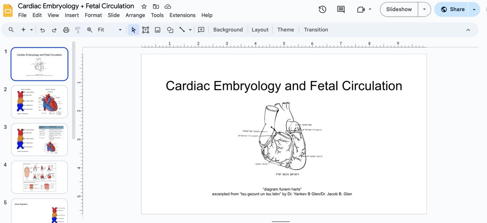This screenshot has width=487, height=223.
Task: Open the Tools menu
Action: [x=157, y=15]
